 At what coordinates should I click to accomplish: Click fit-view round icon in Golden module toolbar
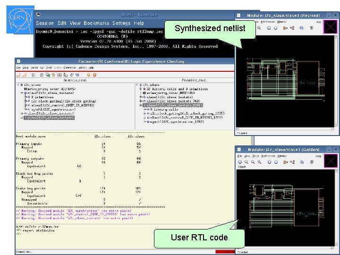click(x=240, y=162)
